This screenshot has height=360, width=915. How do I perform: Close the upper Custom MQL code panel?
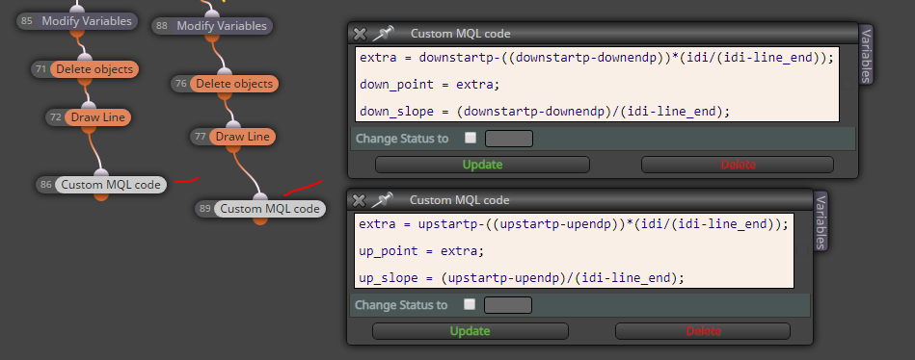coord(361,34)
